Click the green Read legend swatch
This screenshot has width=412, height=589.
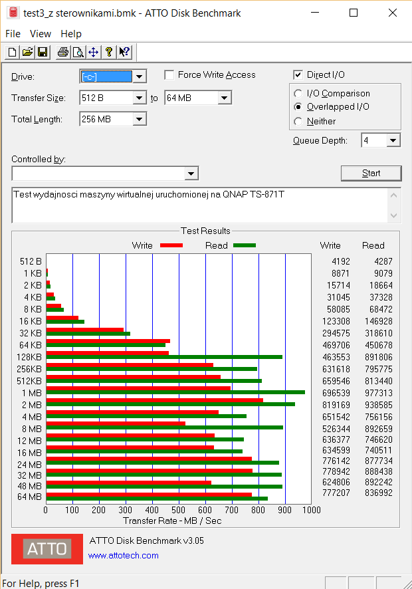245,245
